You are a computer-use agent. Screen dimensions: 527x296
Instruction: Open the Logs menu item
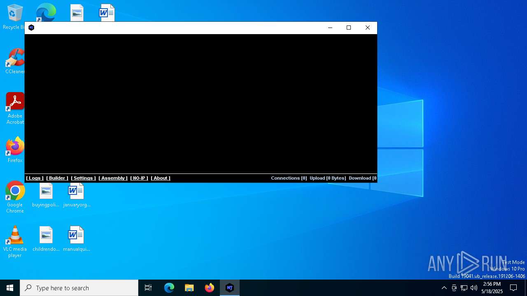[35, 178]
